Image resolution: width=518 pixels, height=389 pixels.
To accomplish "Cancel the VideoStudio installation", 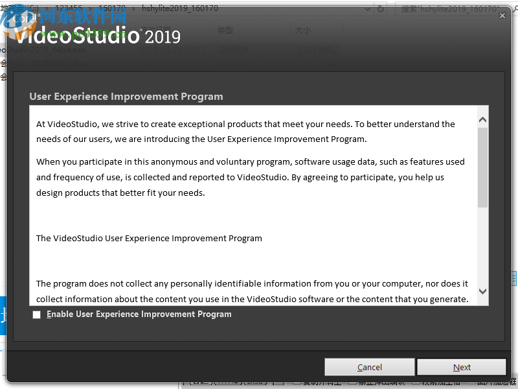I will (369, 367).
